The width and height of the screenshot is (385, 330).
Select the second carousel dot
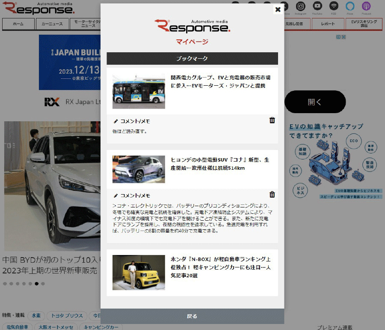(11, 284)
